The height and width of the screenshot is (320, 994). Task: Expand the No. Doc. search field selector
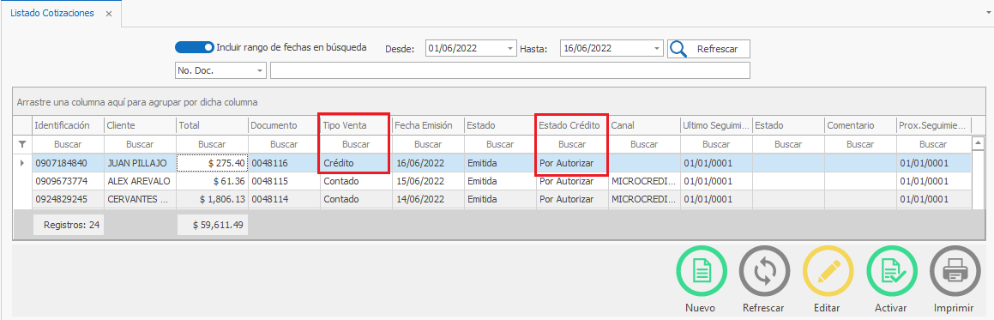(260, 71)
